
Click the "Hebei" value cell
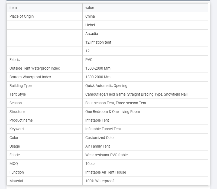(x=90, y=25)
